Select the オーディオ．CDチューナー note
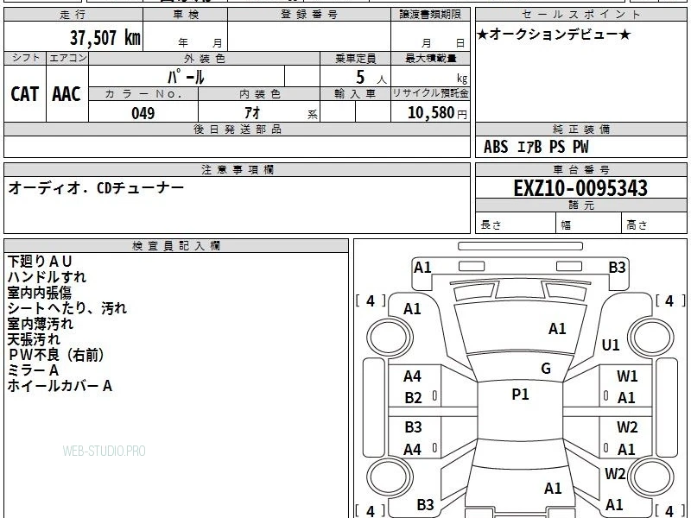This screenshot has height=518, width=691. pos(96,188)
